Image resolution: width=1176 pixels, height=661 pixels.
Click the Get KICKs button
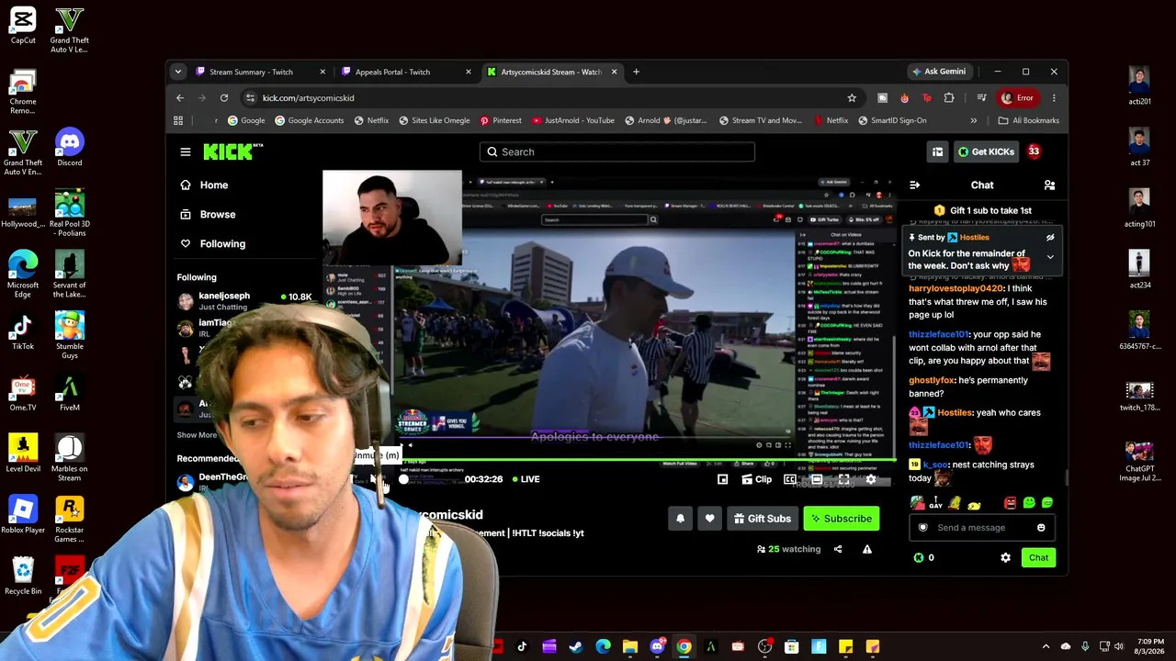point(986,151)
